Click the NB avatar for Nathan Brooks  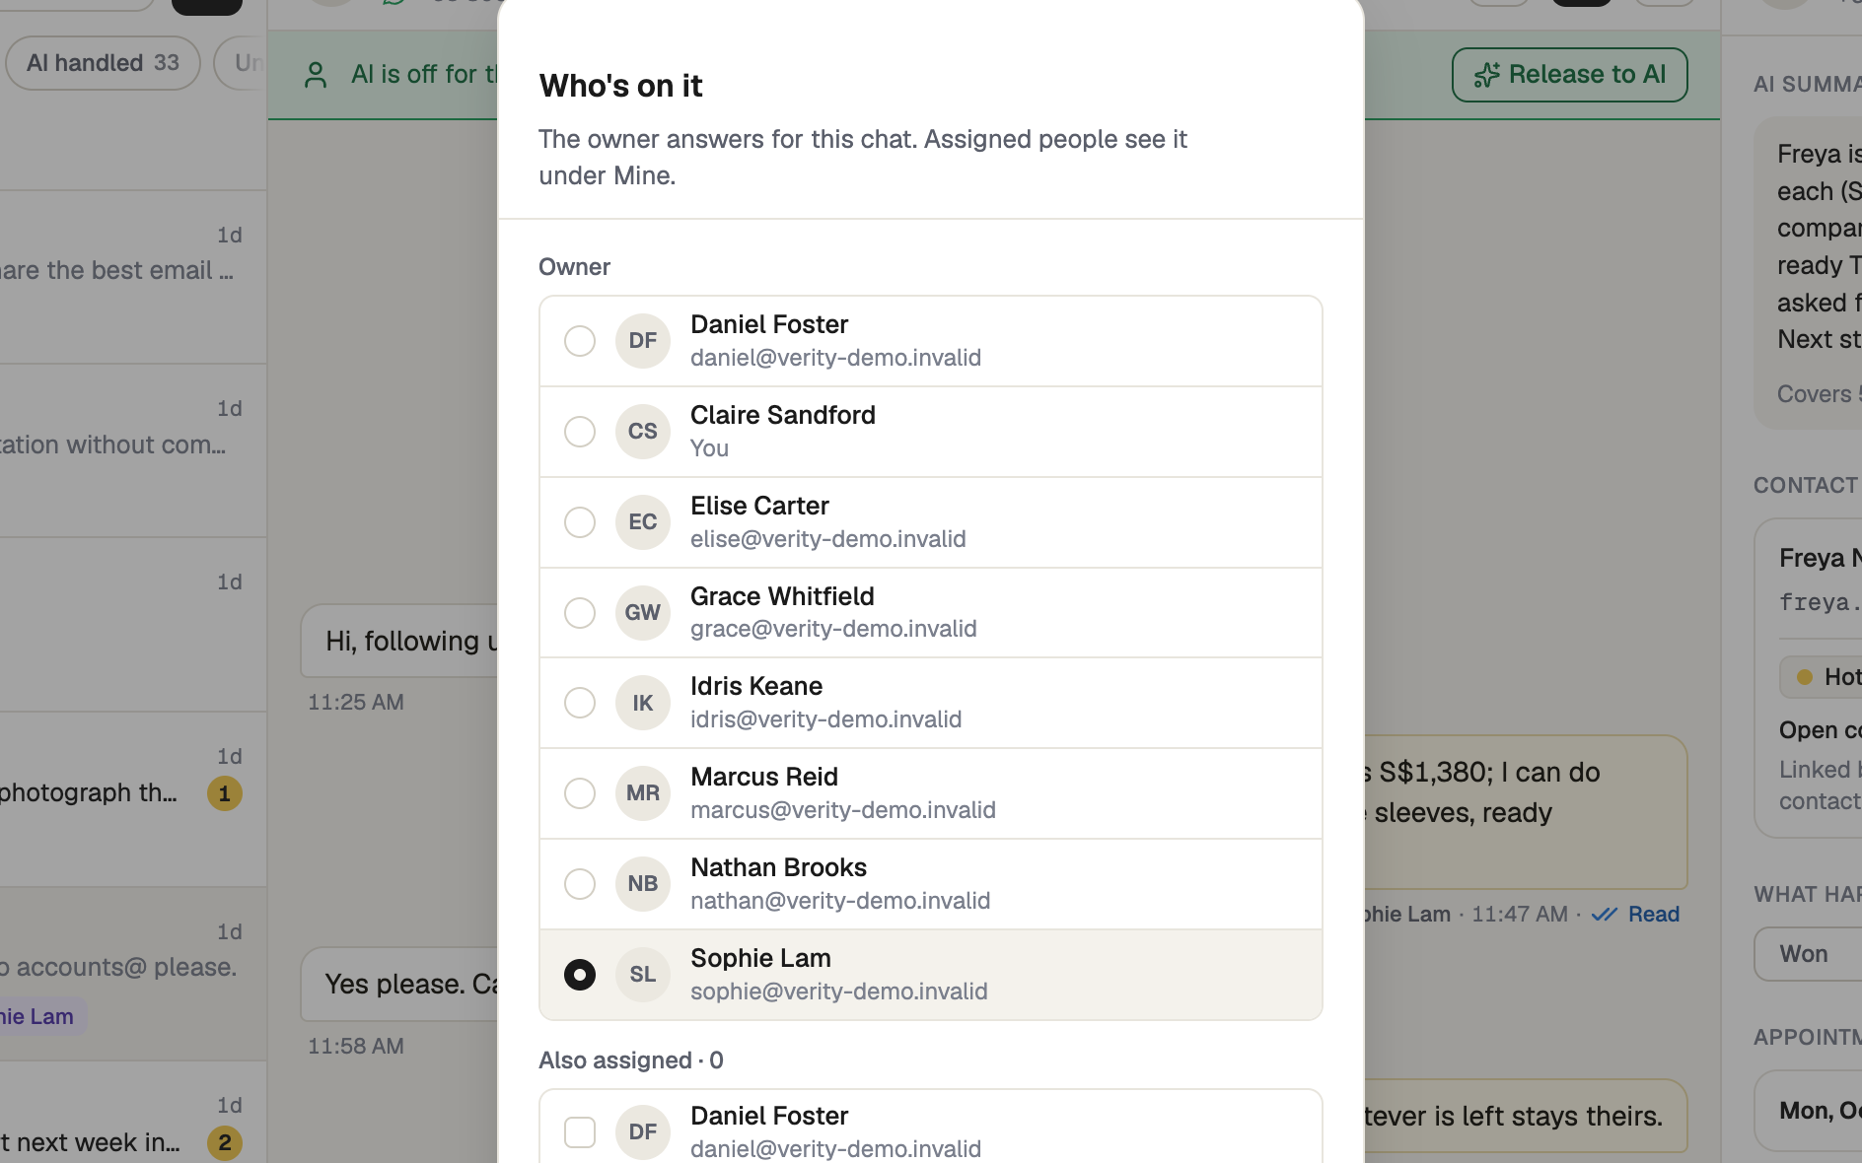643,884
